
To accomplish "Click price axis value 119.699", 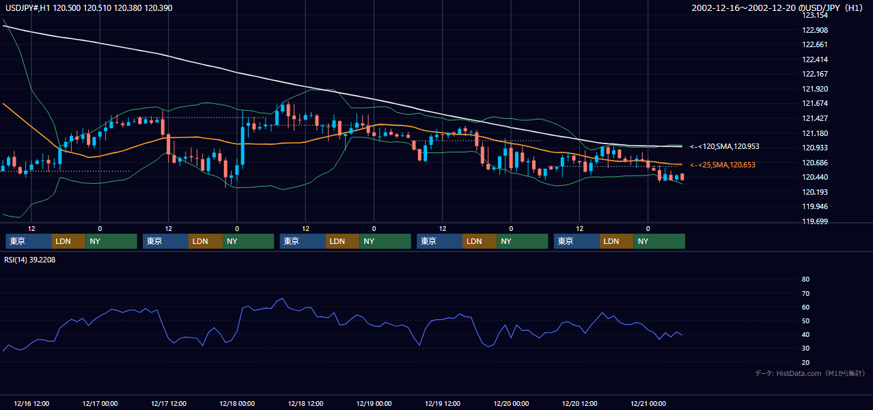I will [815, 221].
